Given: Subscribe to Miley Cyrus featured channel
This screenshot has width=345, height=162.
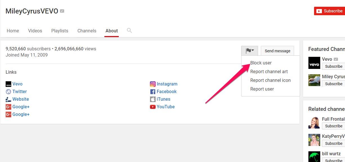Looking at the screenshot, I should click(334, 84).
